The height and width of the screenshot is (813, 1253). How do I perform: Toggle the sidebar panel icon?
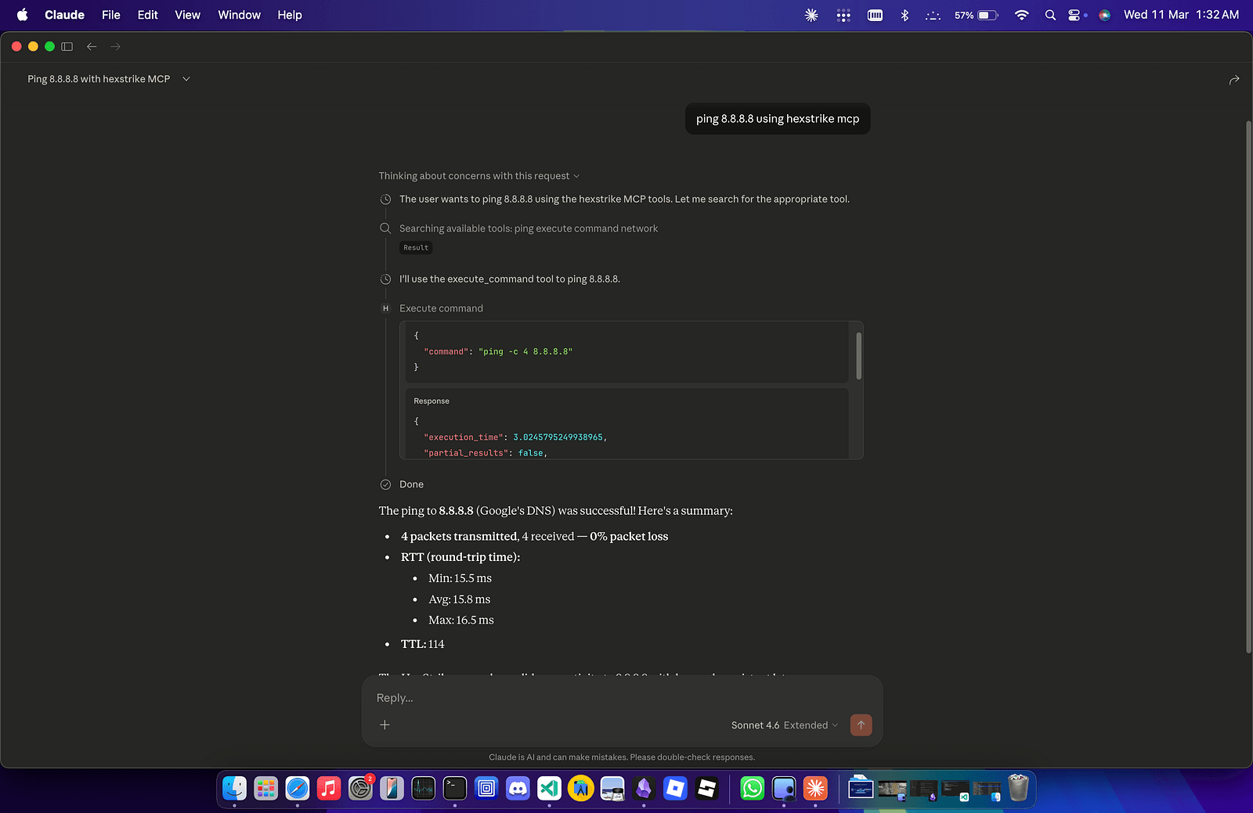(x=67, y=47)
